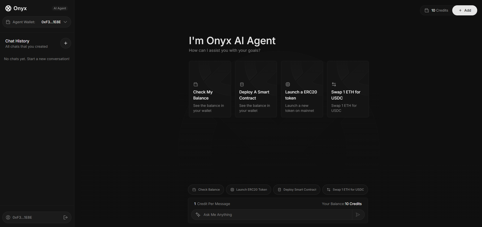
Task: Select the Deploy A Smart Contract card
Action: tap(256, 89)
